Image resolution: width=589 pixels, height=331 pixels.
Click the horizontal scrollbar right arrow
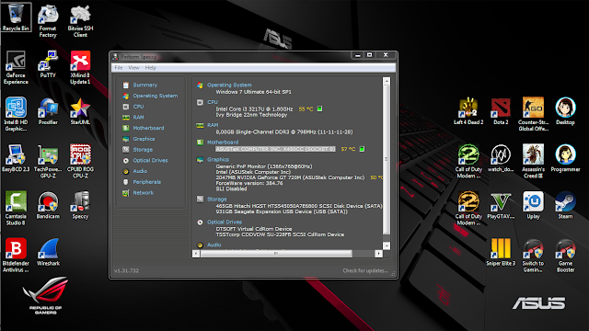tap(378, 254)
